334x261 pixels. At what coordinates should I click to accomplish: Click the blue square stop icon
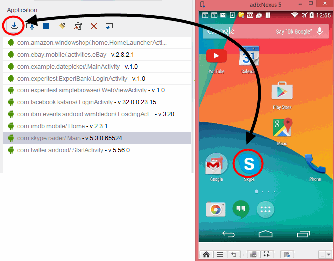(46, 26)
